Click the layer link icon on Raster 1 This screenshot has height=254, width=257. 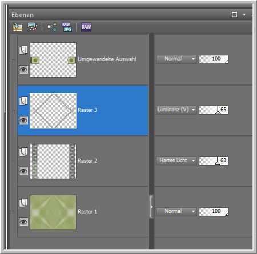pos(23,203)
